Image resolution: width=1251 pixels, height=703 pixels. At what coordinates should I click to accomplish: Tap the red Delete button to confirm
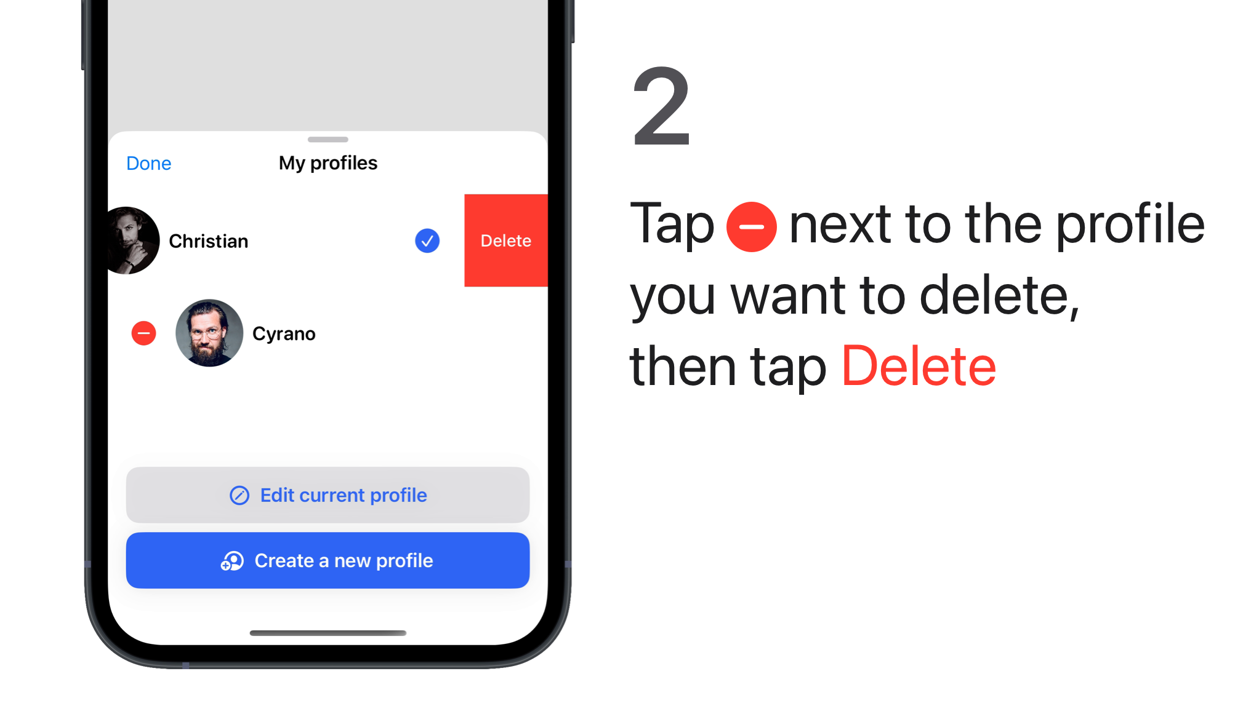coord(505,240)
